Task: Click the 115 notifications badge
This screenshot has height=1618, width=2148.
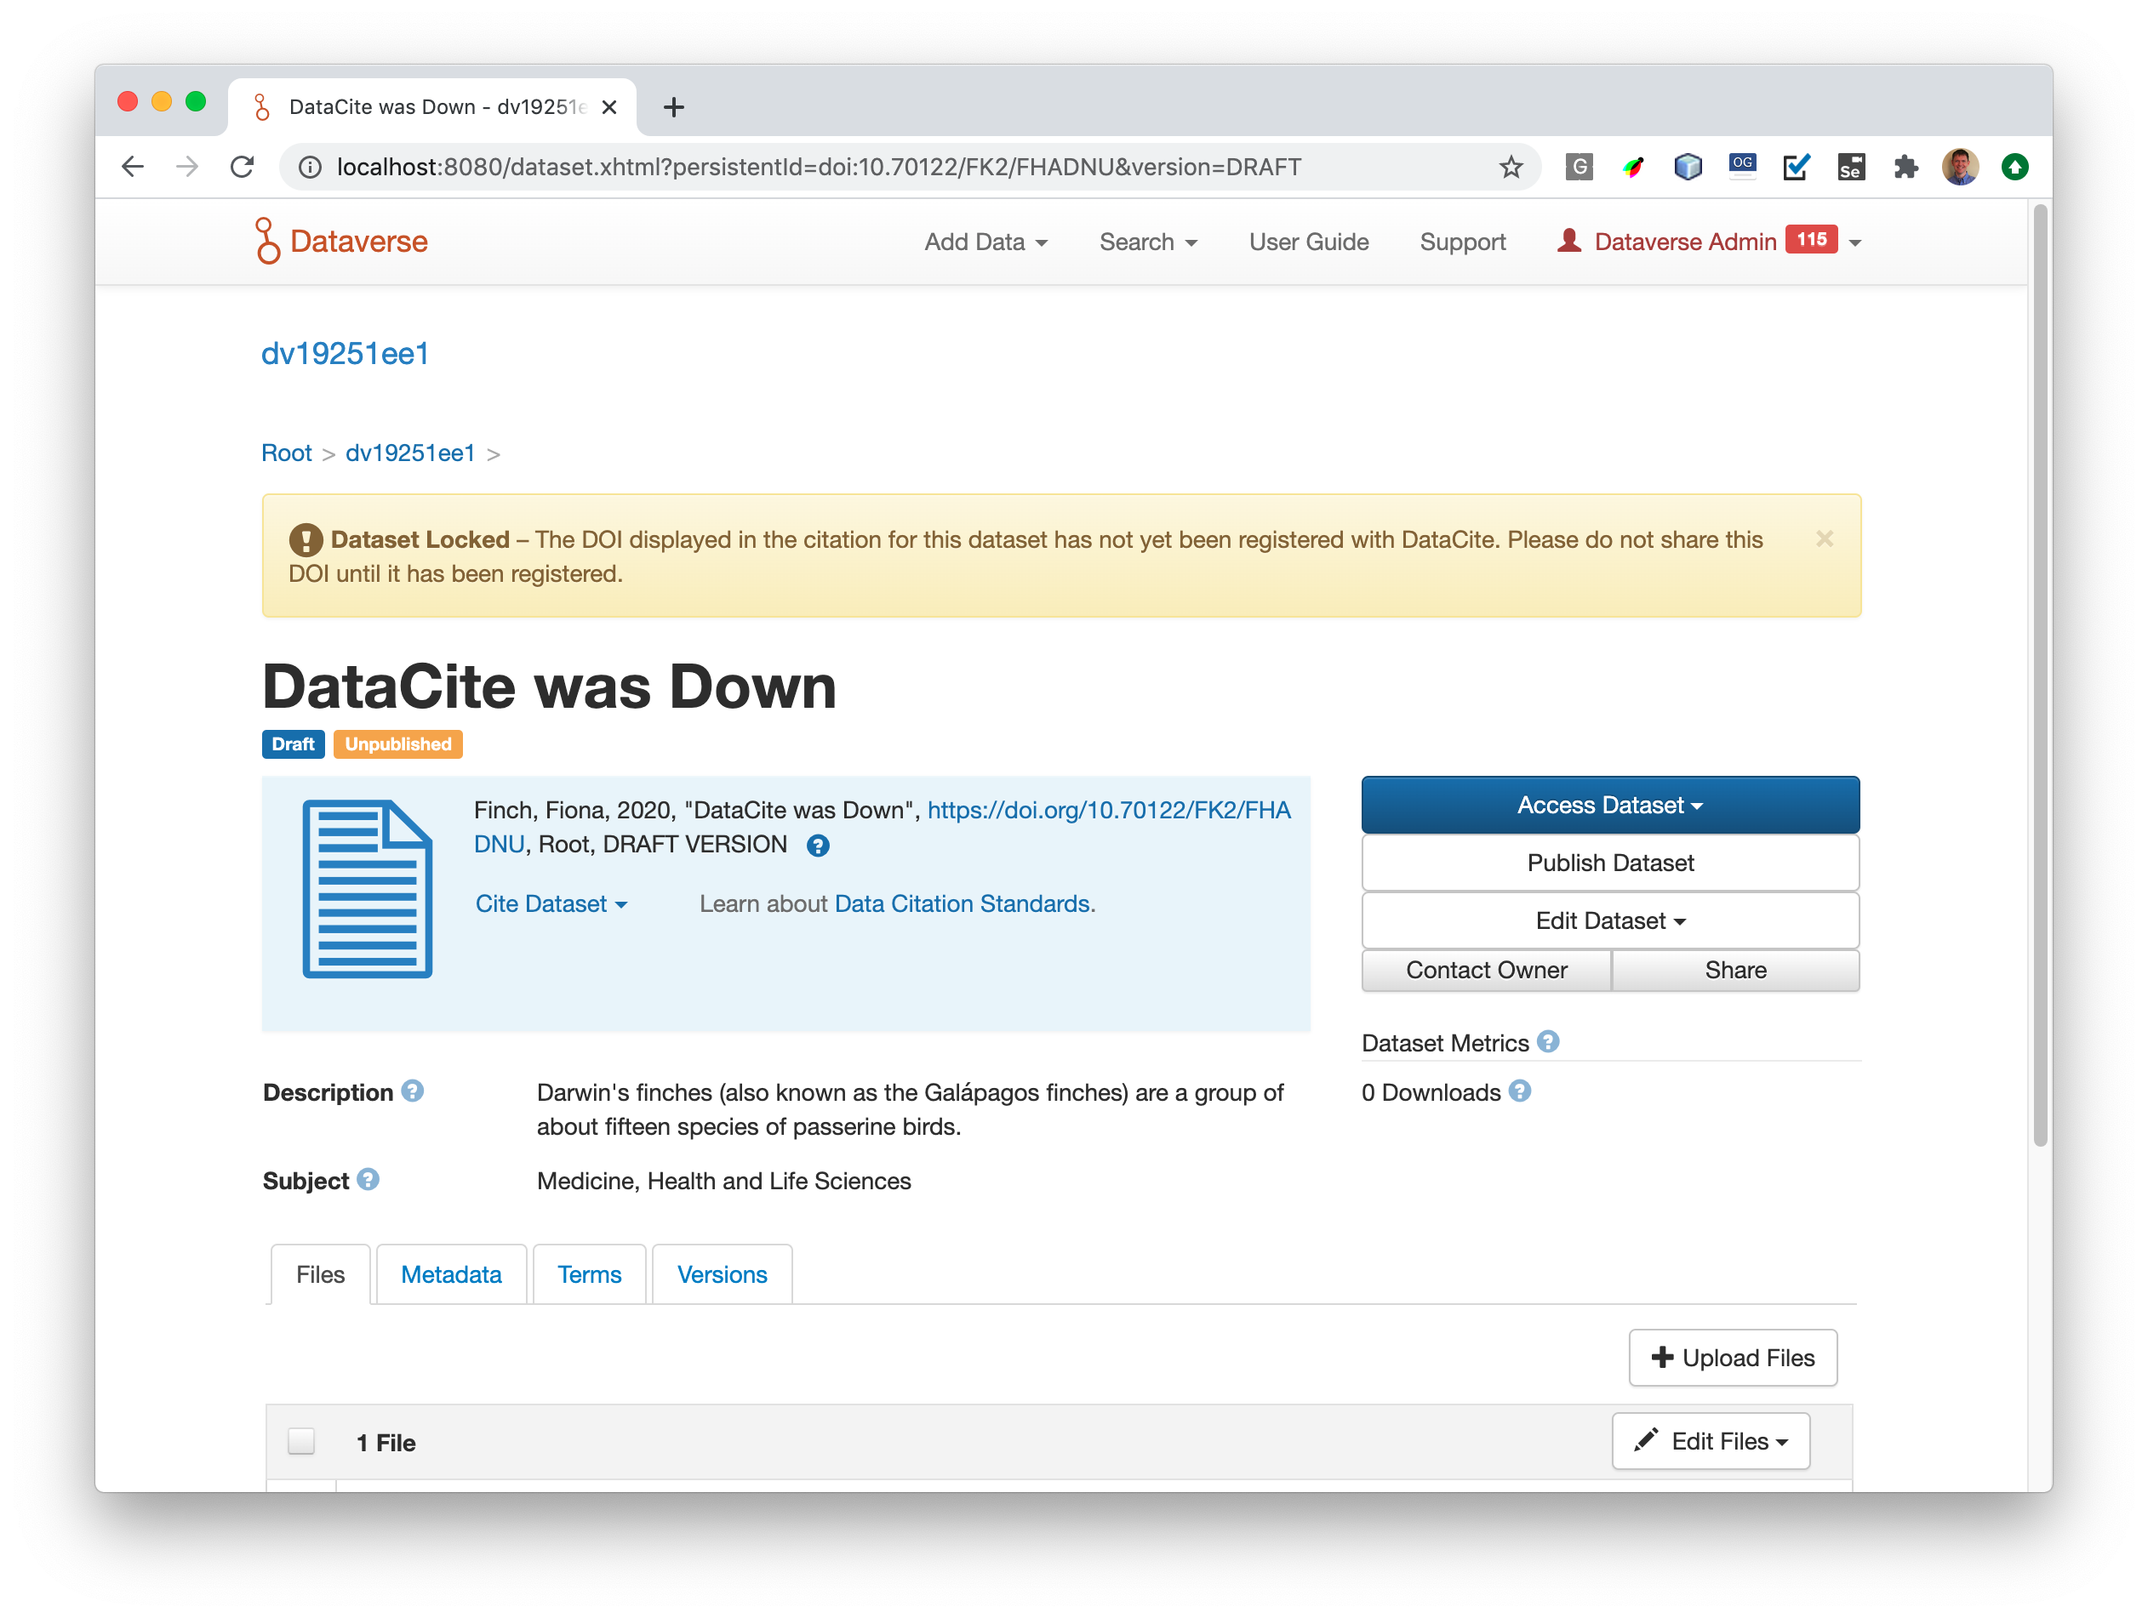Action: (1811, 240)
